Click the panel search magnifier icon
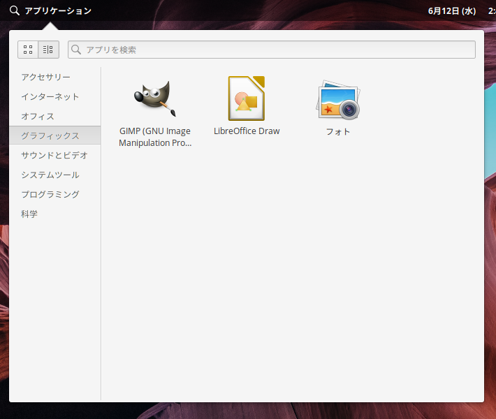The width and height of the screenshot is (496, 419). coord(14,10)
